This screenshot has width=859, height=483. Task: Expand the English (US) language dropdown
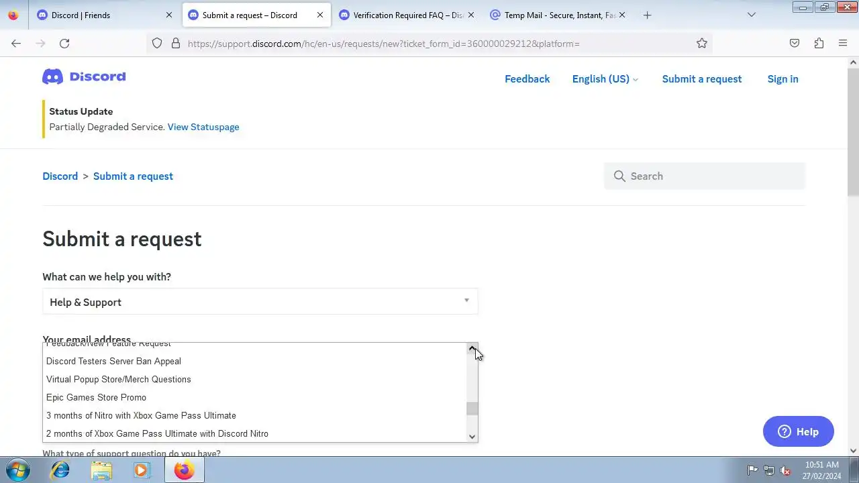click(x=605, y=79)
